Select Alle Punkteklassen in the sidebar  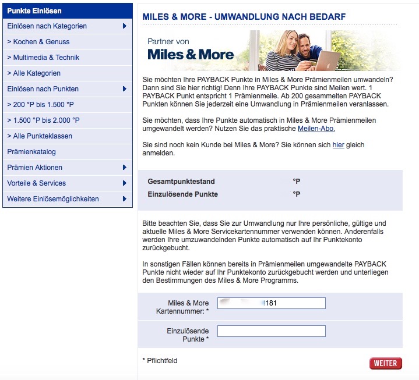[40, 136]
